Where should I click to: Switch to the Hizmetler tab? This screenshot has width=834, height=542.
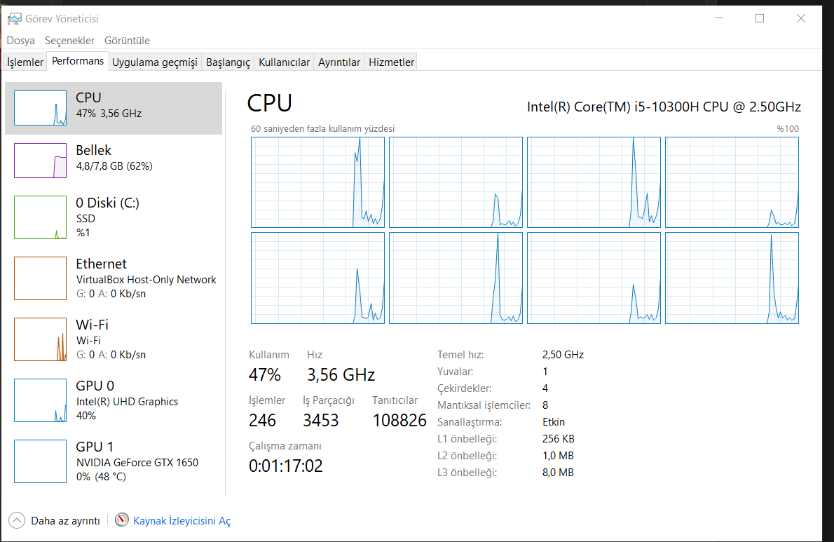392,62
